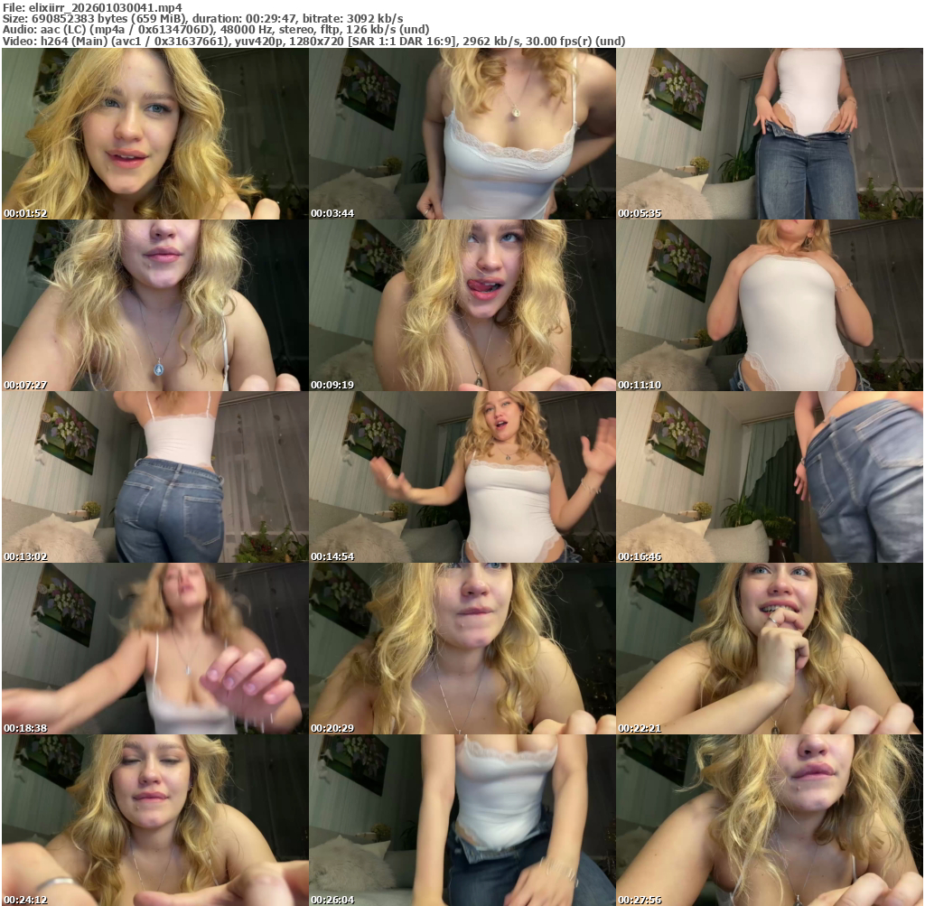This screenshot has height=906, width=925.
Task: Click the Size and duration info line
Action: (x=203, y=19)
